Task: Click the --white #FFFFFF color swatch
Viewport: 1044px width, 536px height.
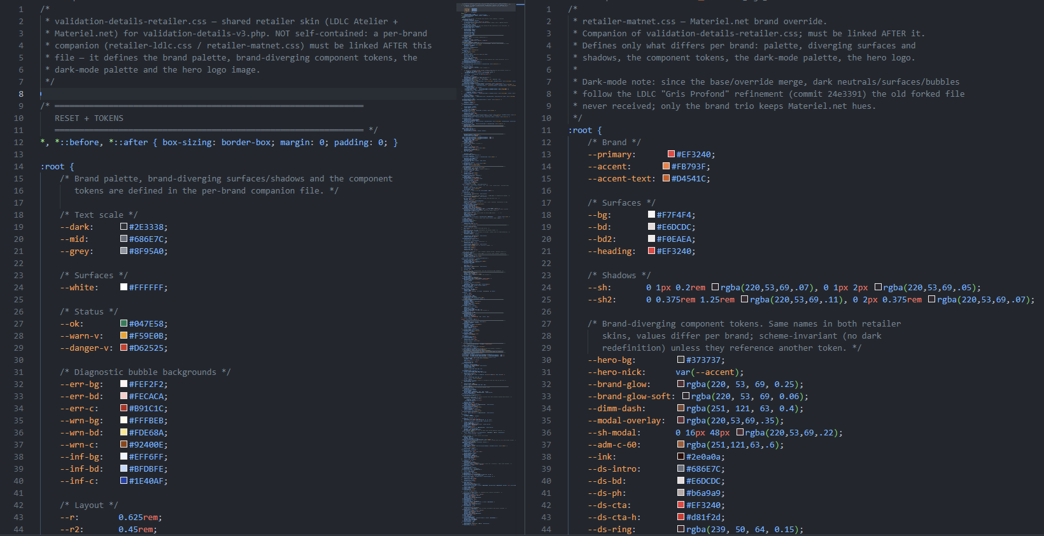Action: (123, 287)
